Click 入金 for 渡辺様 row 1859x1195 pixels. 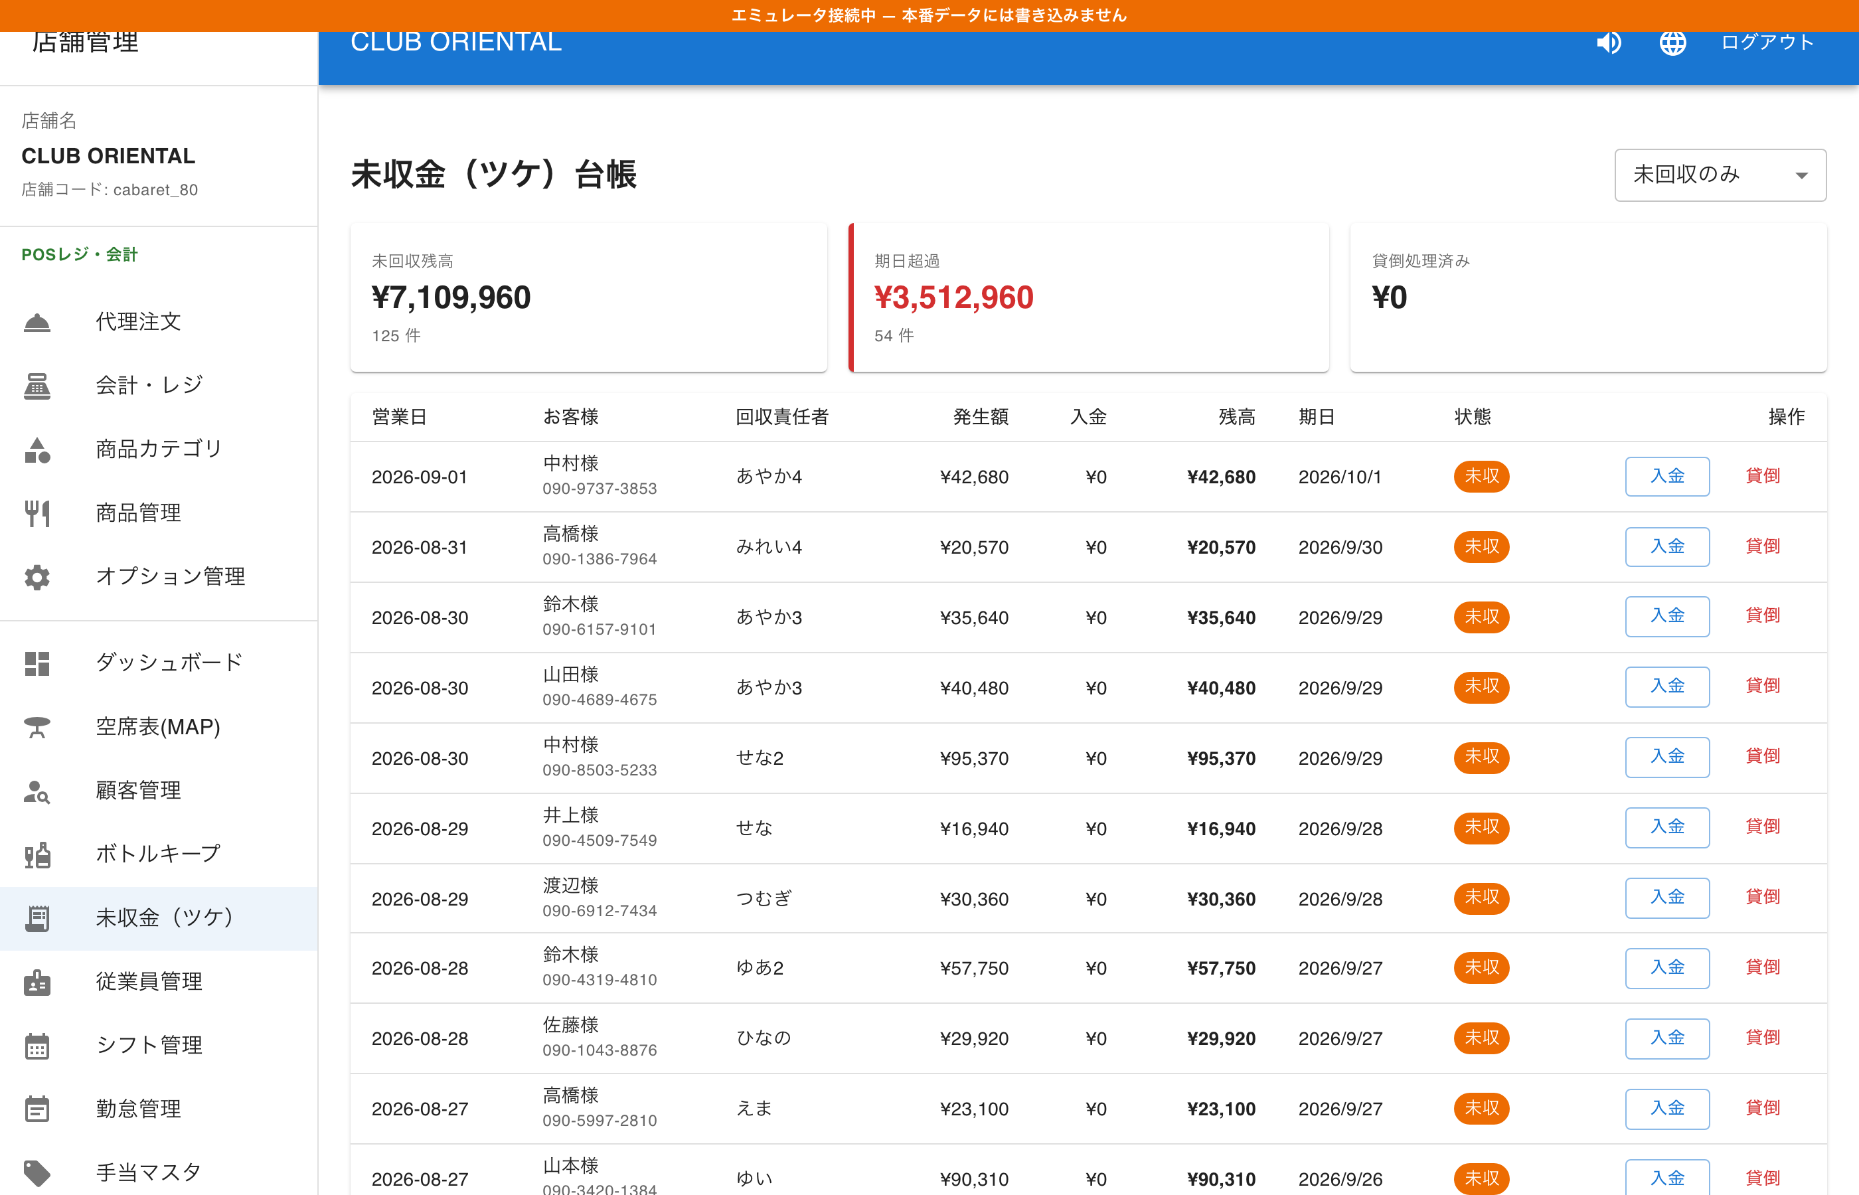point(1666,897)
